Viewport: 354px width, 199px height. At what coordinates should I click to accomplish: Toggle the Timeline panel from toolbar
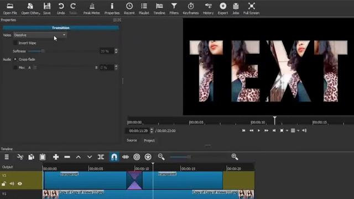(159, 9)
